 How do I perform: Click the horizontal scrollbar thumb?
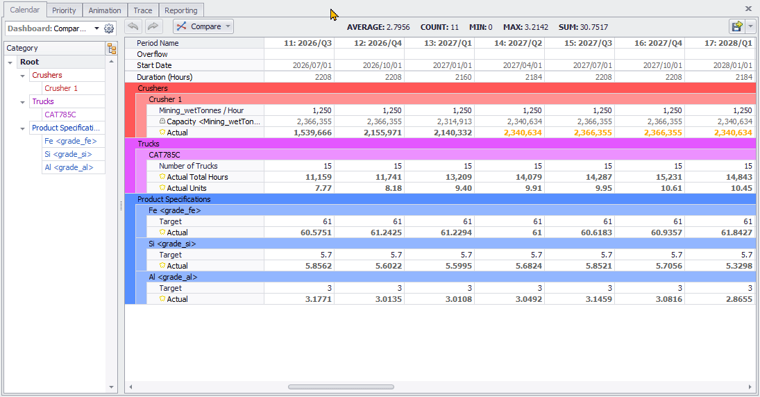click(x=341, y=387)
